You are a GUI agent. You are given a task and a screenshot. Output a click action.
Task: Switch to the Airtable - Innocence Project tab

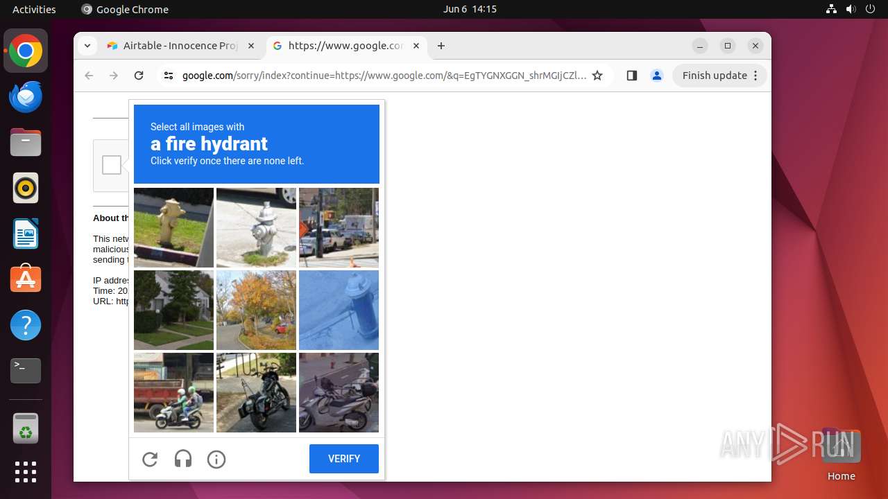(x=180, y=46)
